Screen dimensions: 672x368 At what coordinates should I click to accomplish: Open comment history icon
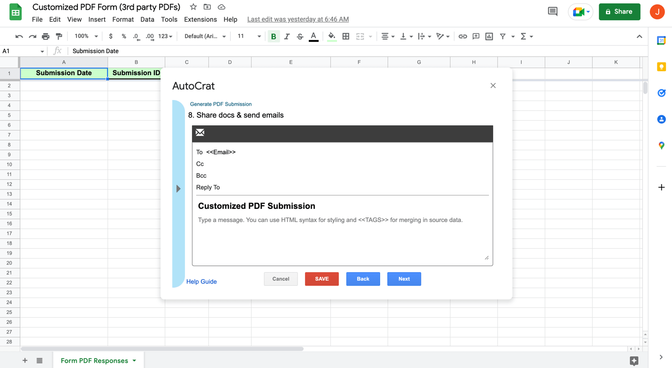pos(552,12)
